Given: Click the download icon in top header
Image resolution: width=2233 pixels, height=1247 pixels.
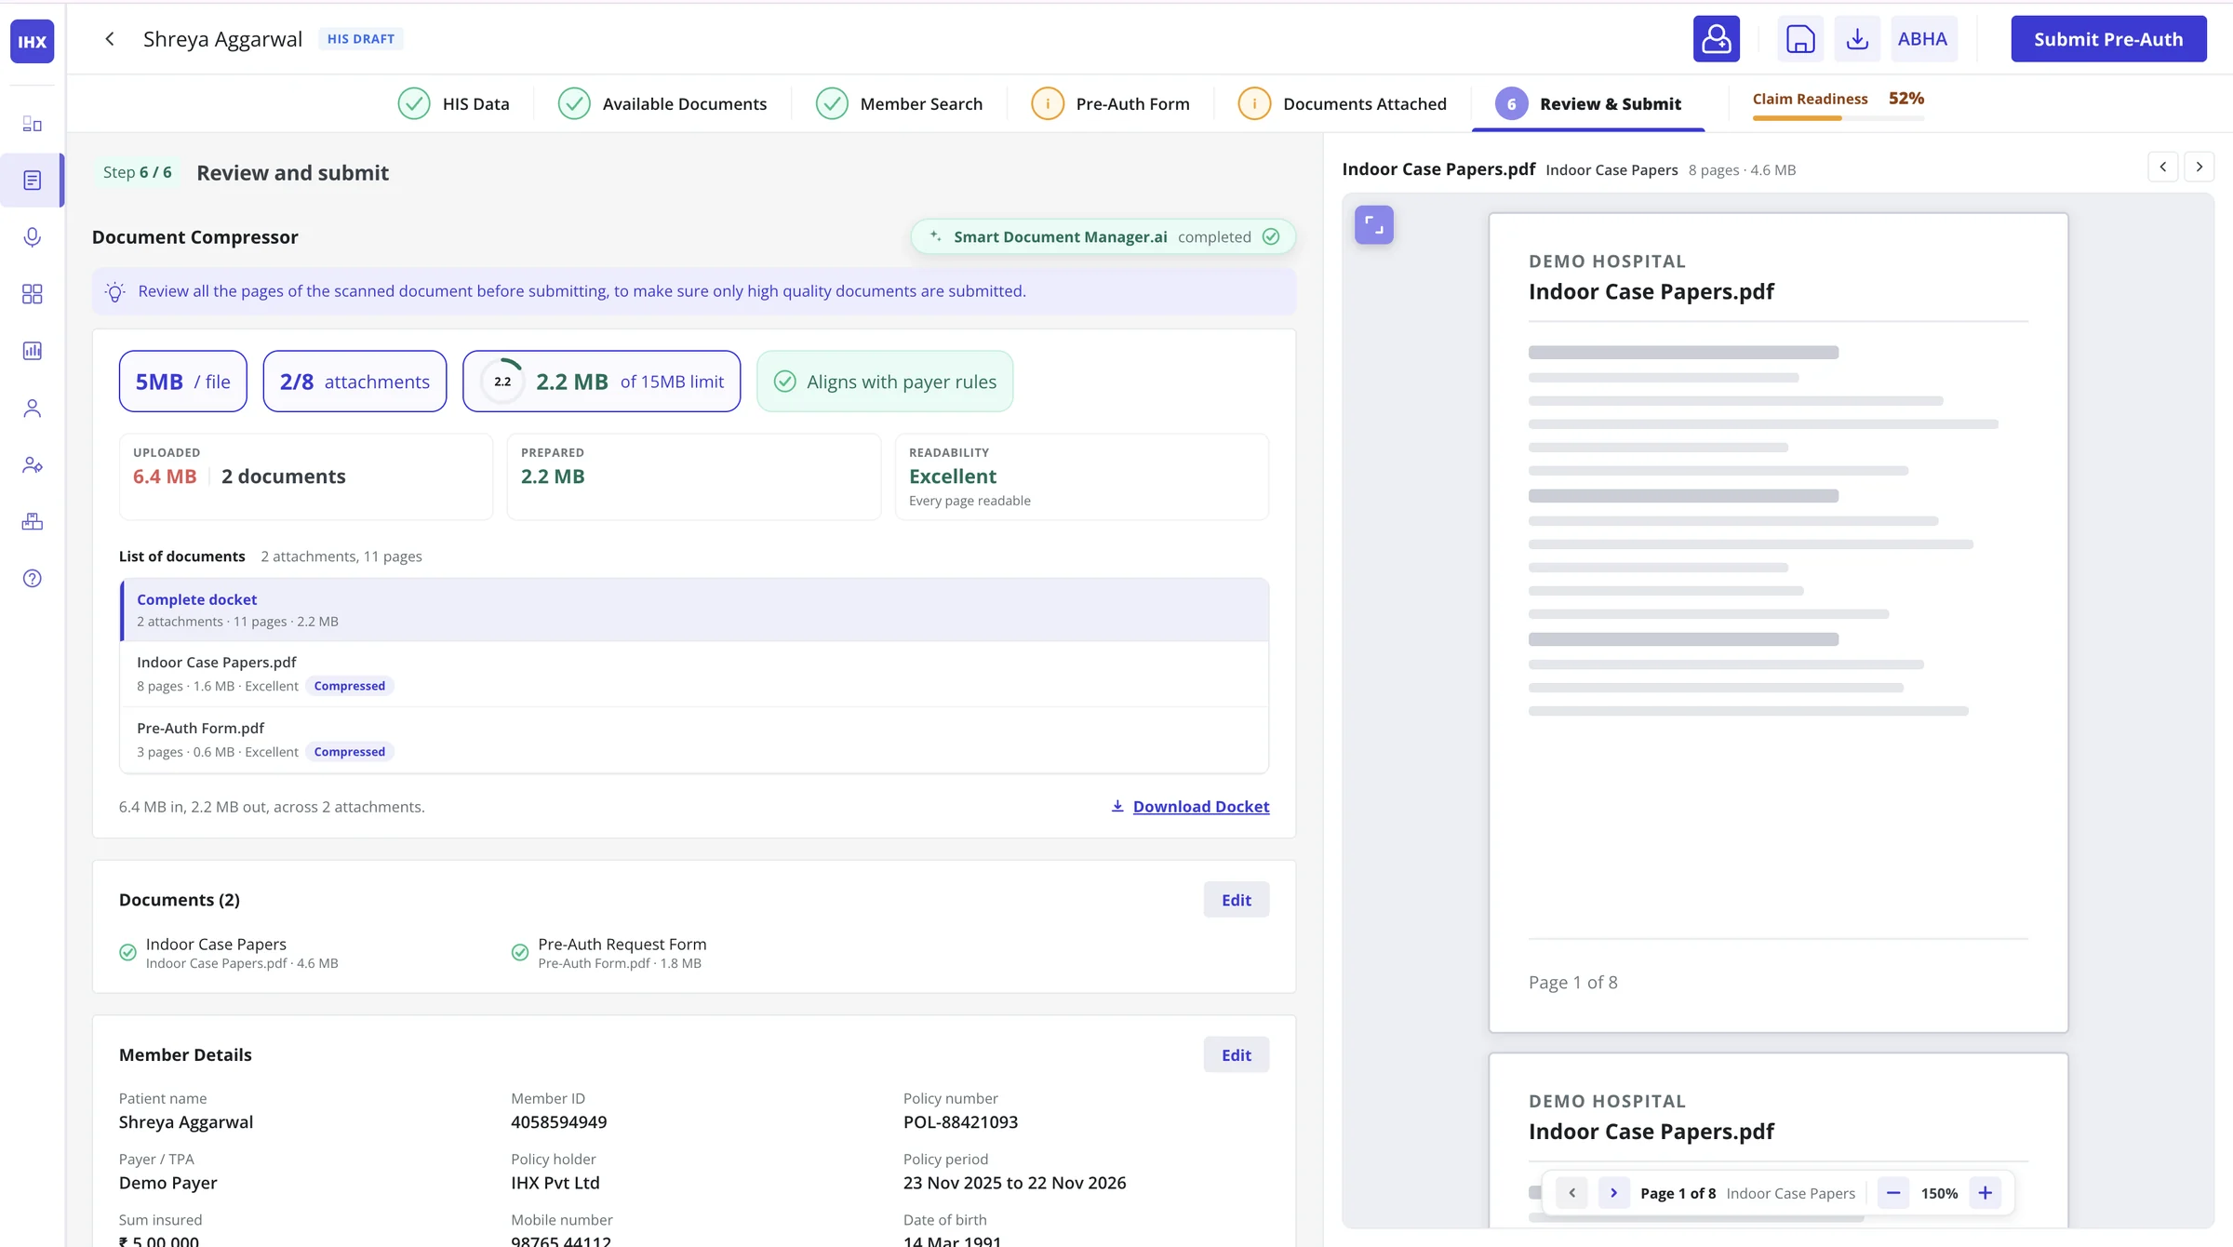Looking at the screenshot, I should click(x=1857, y=39).
